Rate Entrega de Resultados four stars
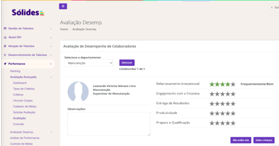This screenshot has height=146, width=279. (x=228, y=104)
